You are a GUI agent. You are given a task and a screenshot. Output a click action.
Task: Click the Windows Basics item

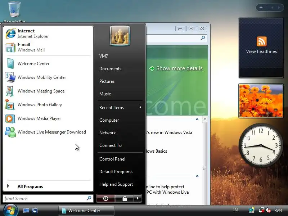157,151
